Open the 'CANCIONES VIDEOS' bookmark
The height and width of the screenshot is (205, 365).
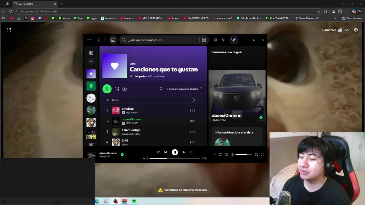pos(196,18)
